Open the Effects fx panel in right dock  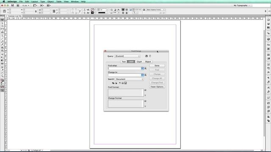(x=268, y=72)
